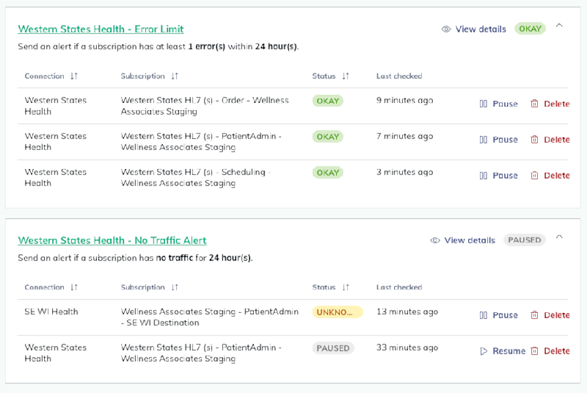587x393 pixels.
Task: Click pause icon for Order subscription row
Action: click(x=484, y=104)
